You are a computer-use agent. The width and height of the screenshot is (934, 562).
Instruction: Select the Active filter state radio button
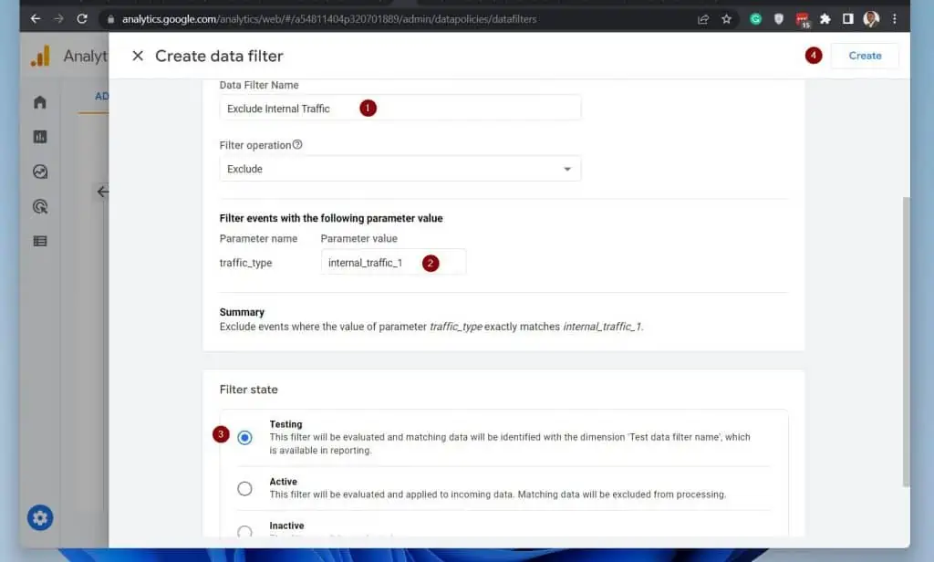[244, 489]
